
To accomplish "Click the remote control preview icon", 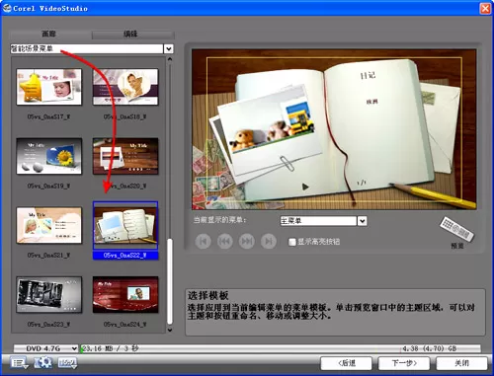I will click(x=456, y=229).
